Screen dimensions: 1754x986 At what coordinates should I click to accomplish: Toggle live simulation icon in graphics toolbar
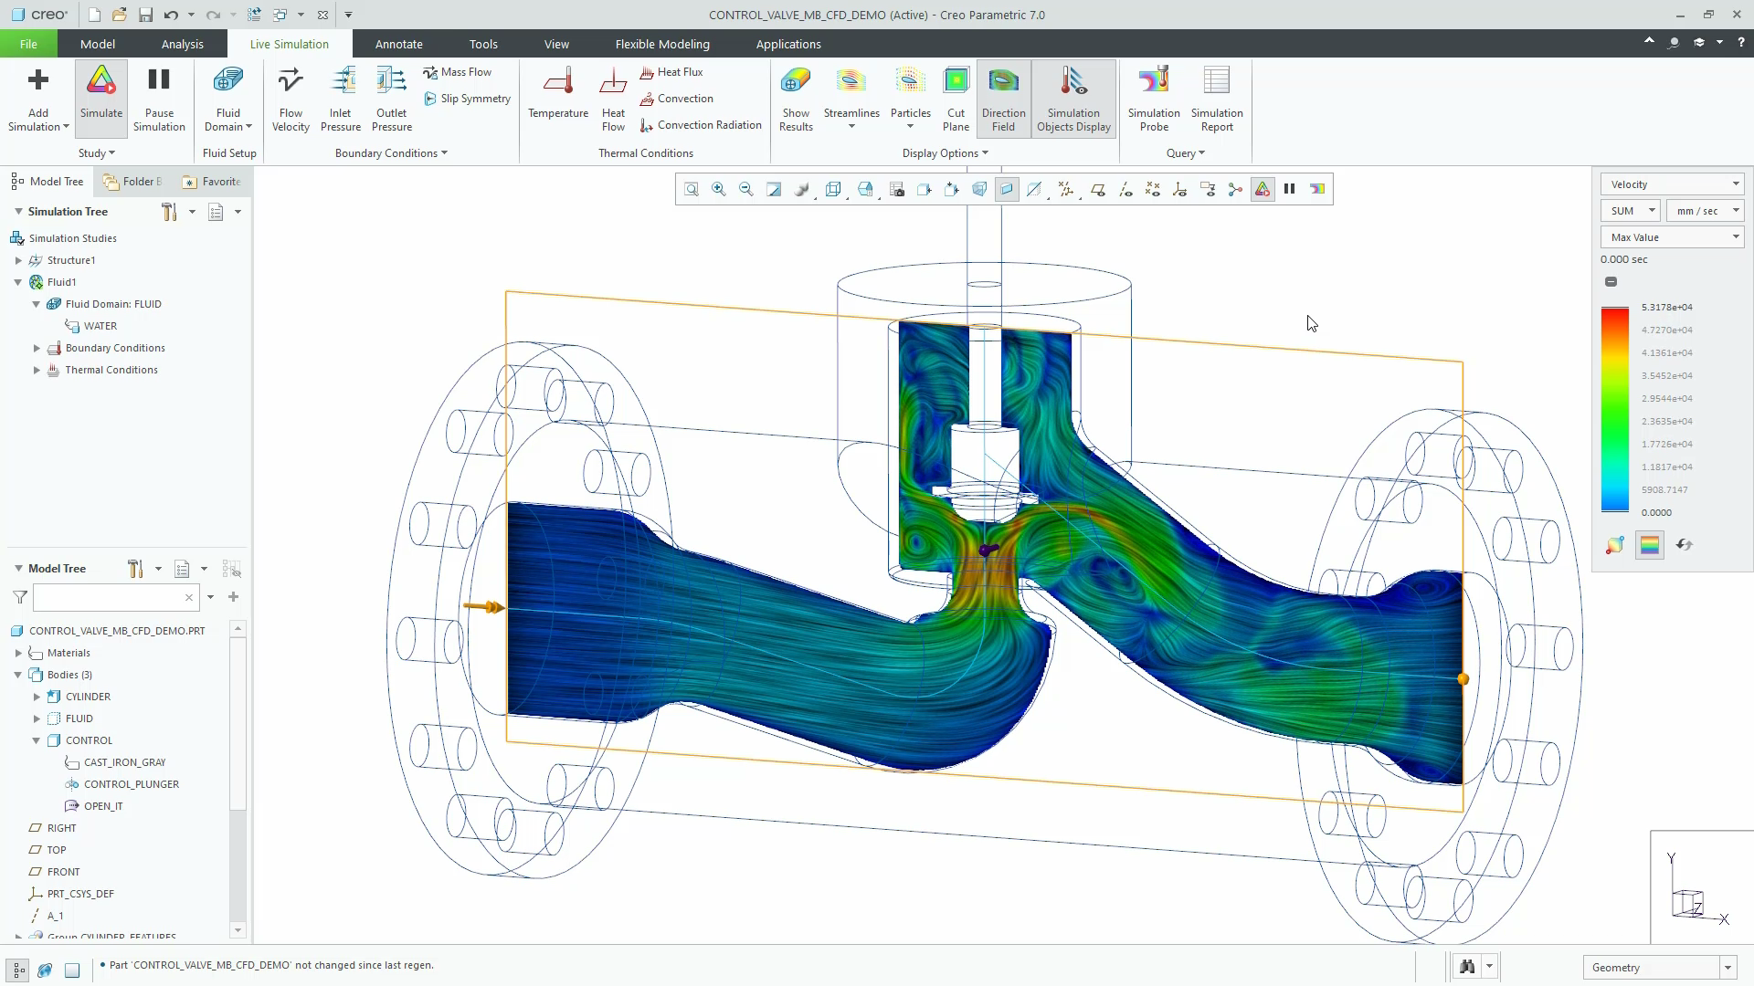[1263, 189]
